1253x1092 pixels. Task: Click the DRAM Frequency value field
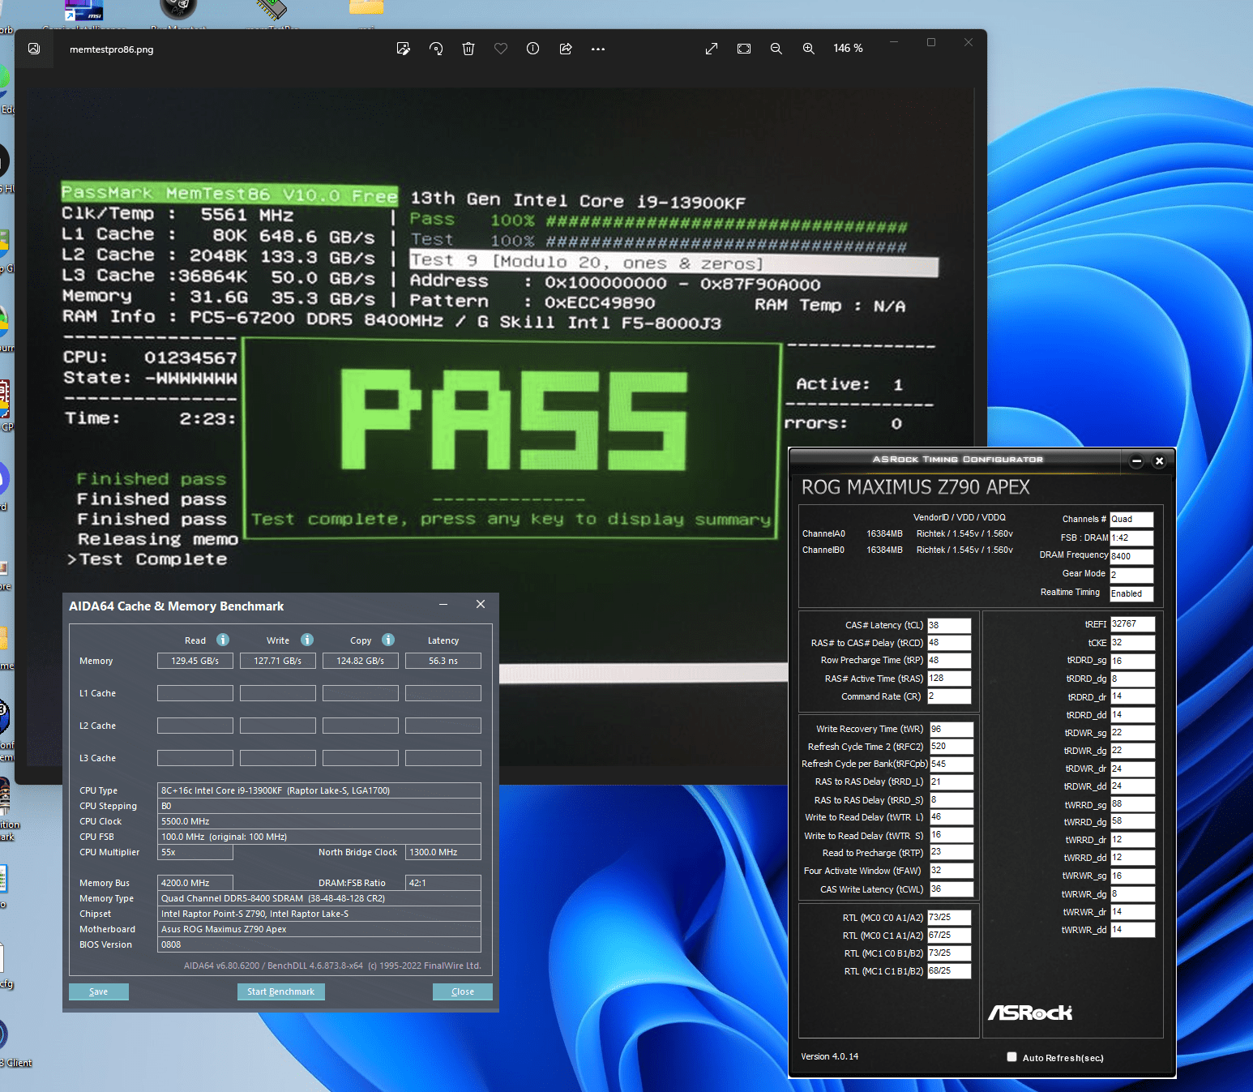(1131, 556)
